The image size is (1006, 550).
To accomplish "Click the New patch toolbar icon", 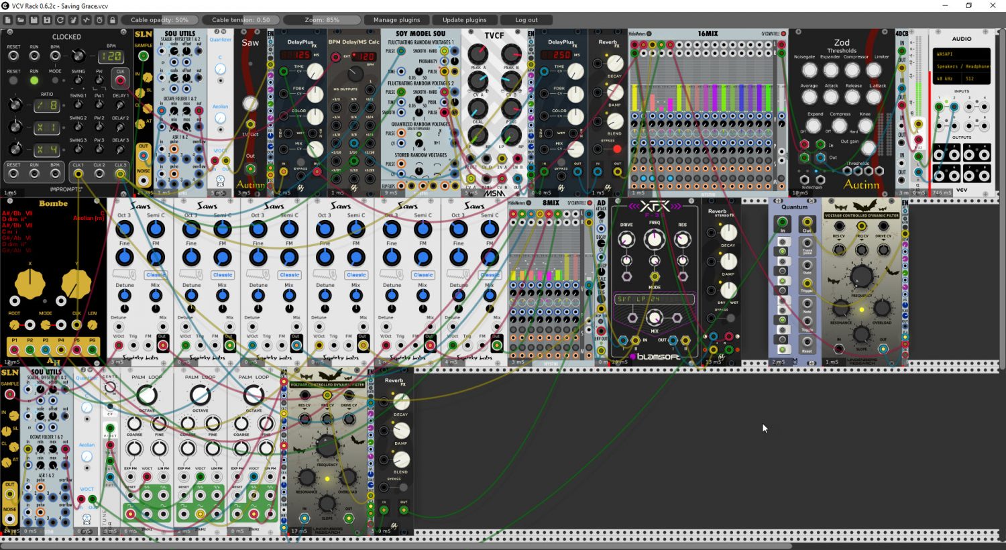I will point(8,20).
